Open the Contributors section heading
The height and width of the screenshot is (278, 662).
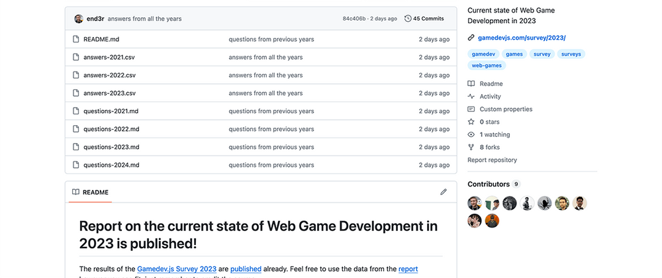coord(489,184)
